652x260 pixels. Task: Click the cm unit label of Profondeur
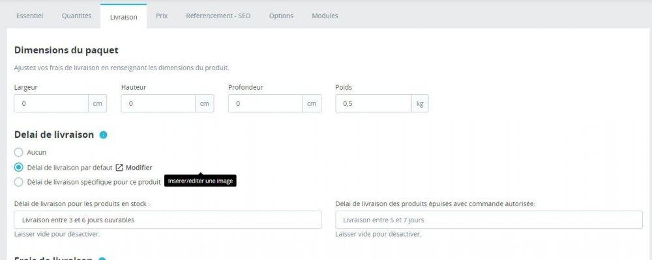(312, 103)
